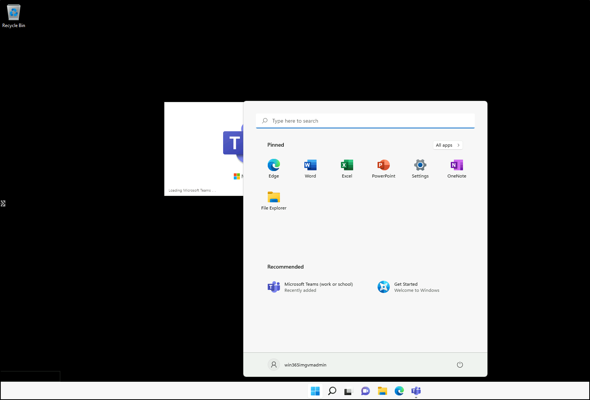Open Search magnifier on the taskbar

point(332,391)
